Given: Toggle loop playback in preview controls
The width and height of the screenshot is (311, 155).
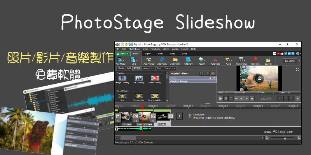Looking at the screenshot, I should coord(231,98).
